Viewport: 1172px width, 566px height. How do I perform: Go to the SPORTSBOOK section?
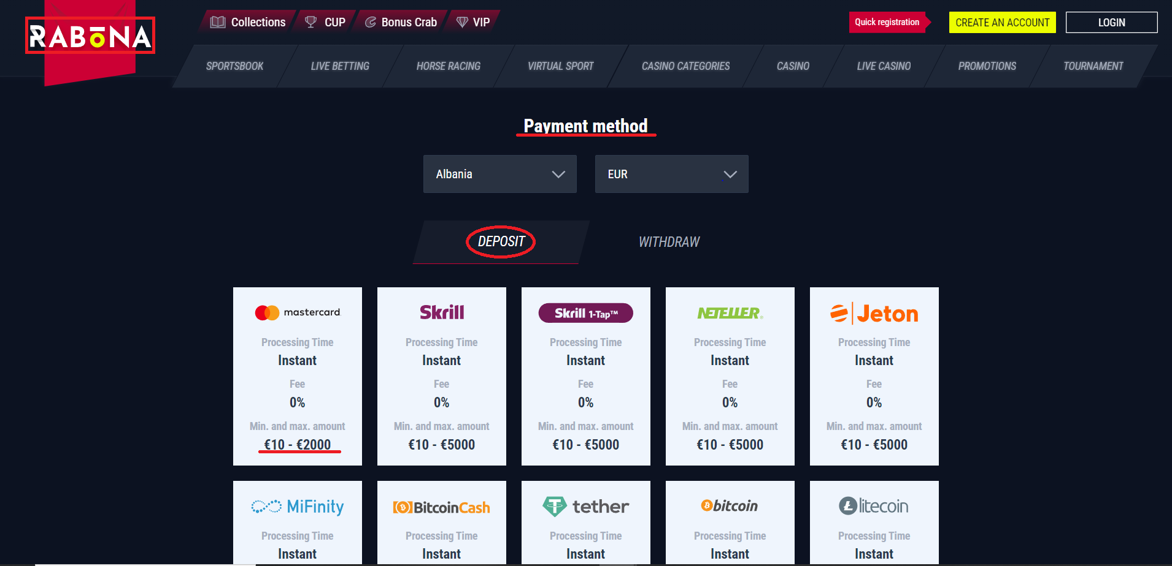pos(234,66)
